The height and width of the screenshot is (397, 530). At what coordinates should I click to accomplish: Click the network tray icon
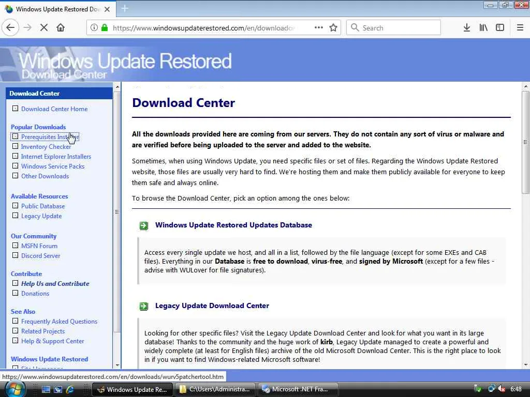click(x=492, y=389)
